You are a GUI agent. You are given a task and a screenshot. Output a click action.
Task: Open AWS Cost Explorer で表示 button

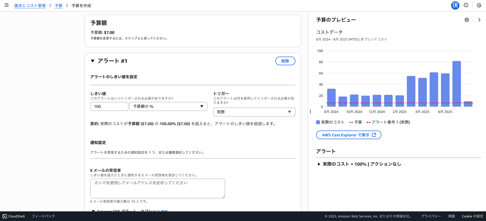[349, 135]
